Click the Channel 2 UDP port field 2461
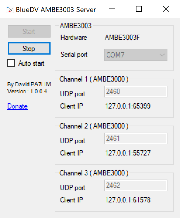Screen dimensions: 180x218 pos(136,138)
